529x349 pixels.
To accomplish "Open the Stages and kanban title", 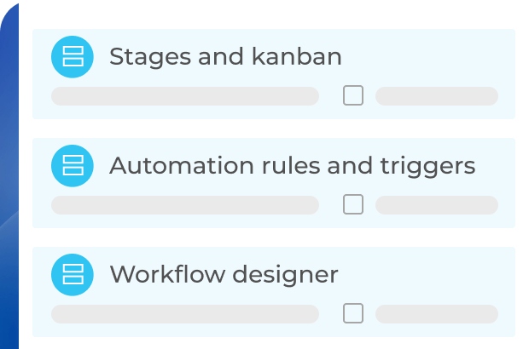I will [225, 57].
